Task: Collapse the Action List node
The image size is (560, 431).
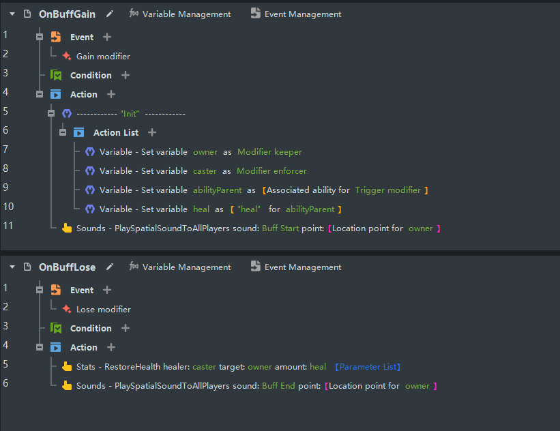Action: [63, 132]
